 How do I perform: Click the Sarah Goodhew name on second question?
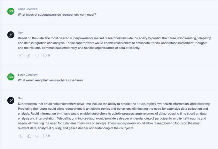28,75
